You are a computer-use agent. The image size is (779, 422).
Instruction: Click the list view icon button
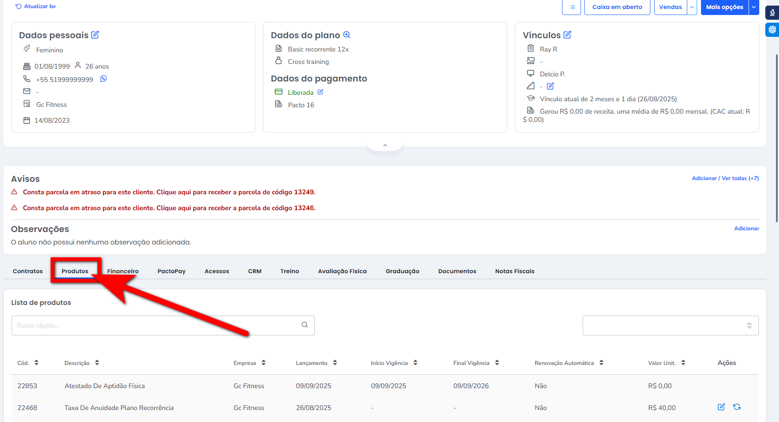pos(571,7)
